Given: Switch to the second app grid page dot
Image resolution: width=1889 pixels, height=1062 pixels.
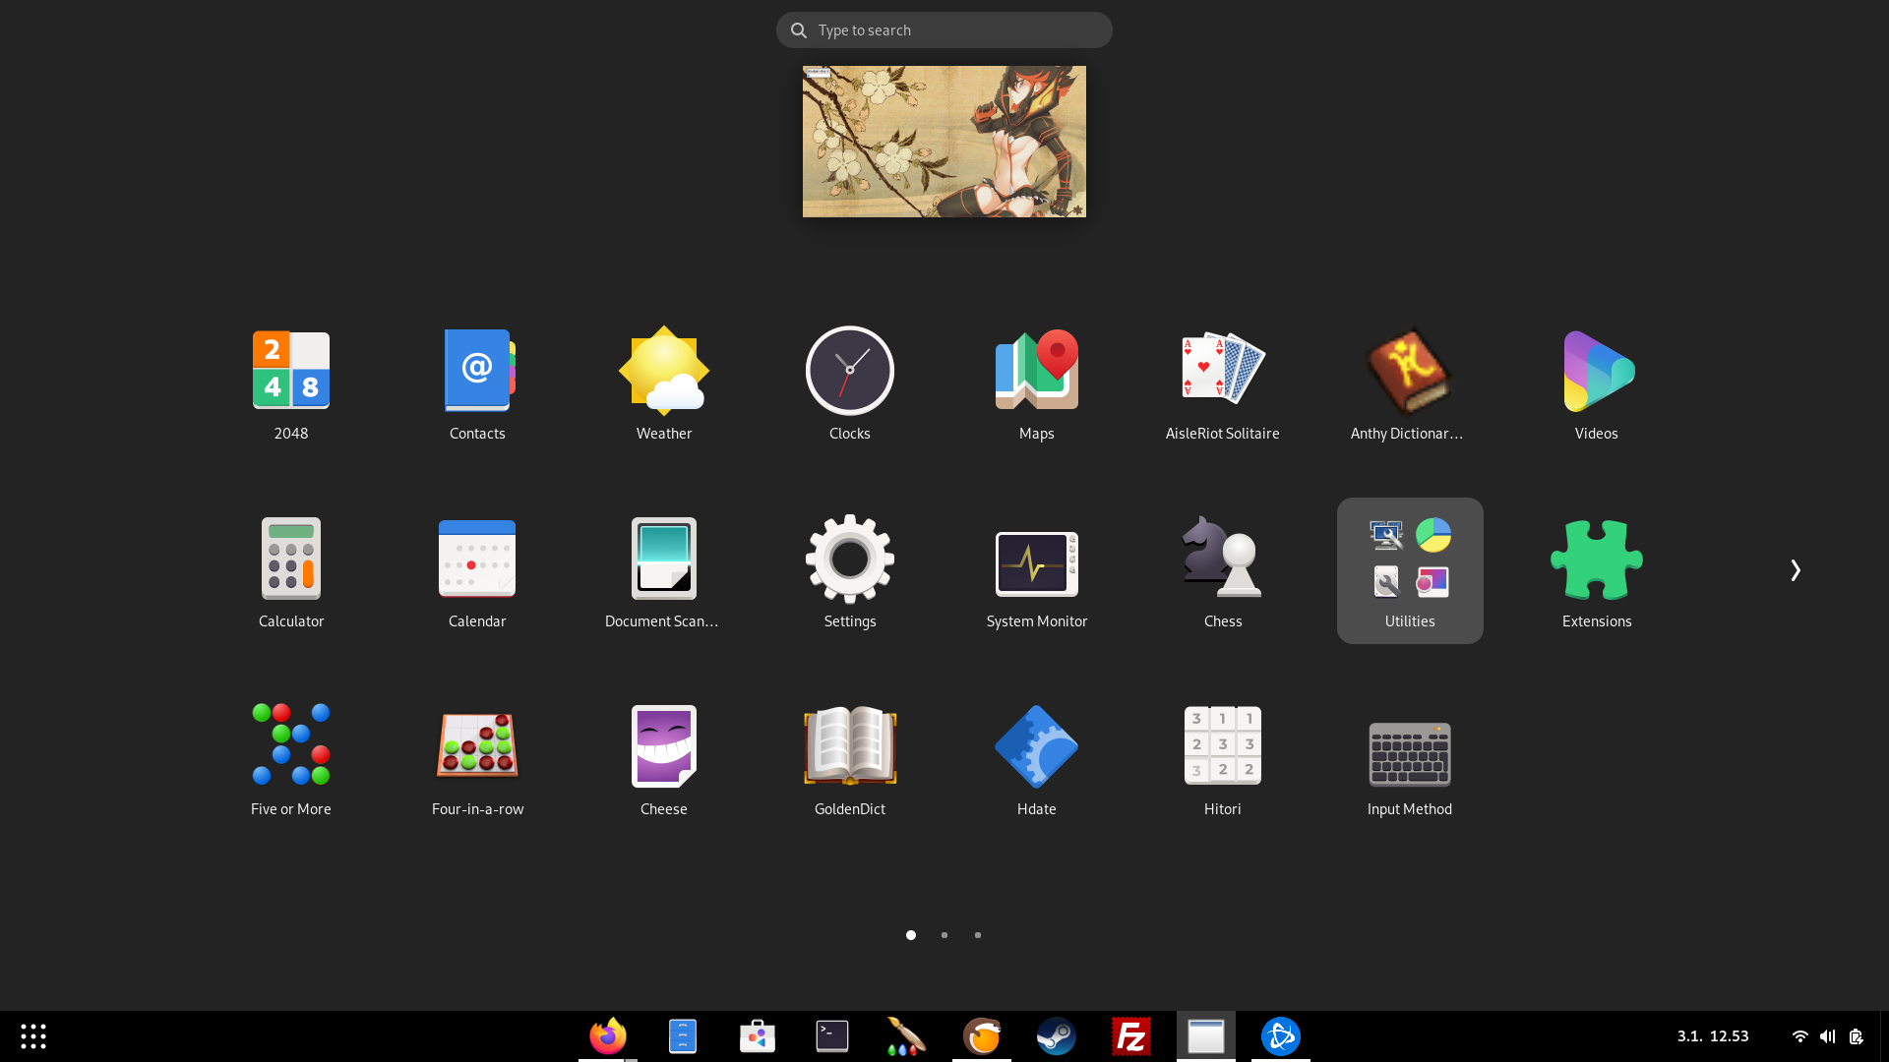Looking at the screenshot, I should [944, 935].
